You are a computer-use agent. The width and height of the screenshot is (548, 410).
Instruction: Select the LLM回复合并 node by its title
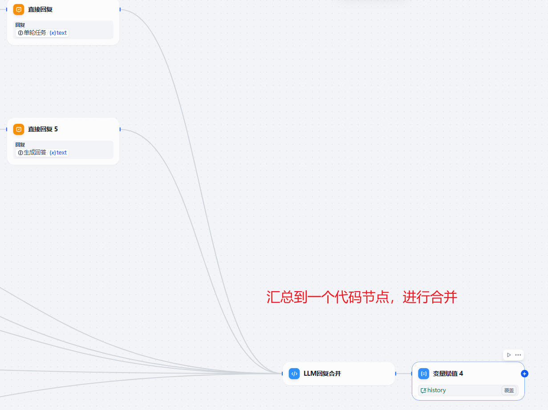coord(322,373)
